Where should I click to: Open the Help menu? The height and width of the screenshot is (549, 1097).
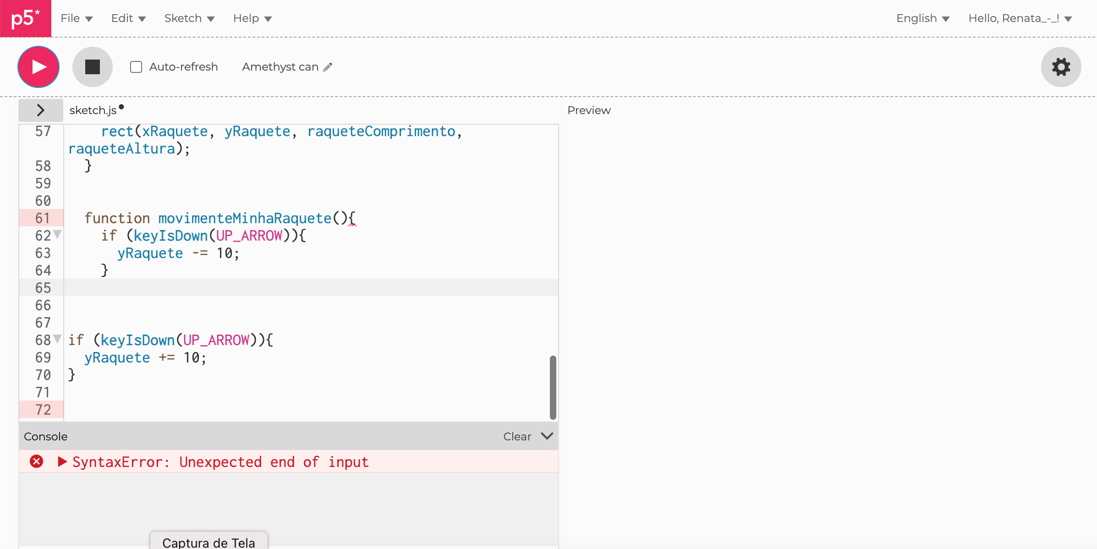[x=252, y=18]
